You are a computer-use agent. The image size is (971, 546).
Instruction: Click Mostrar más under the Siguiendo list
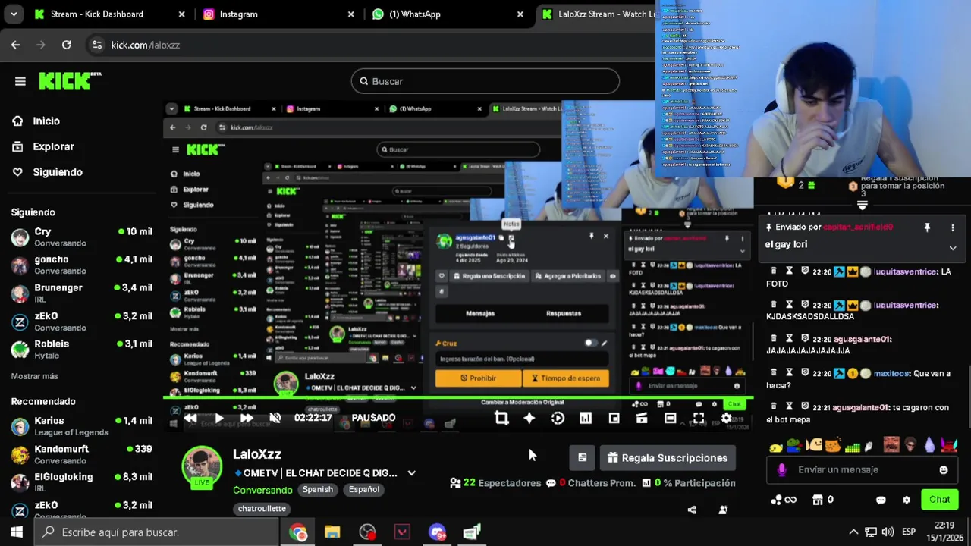[x=34, y=376]
